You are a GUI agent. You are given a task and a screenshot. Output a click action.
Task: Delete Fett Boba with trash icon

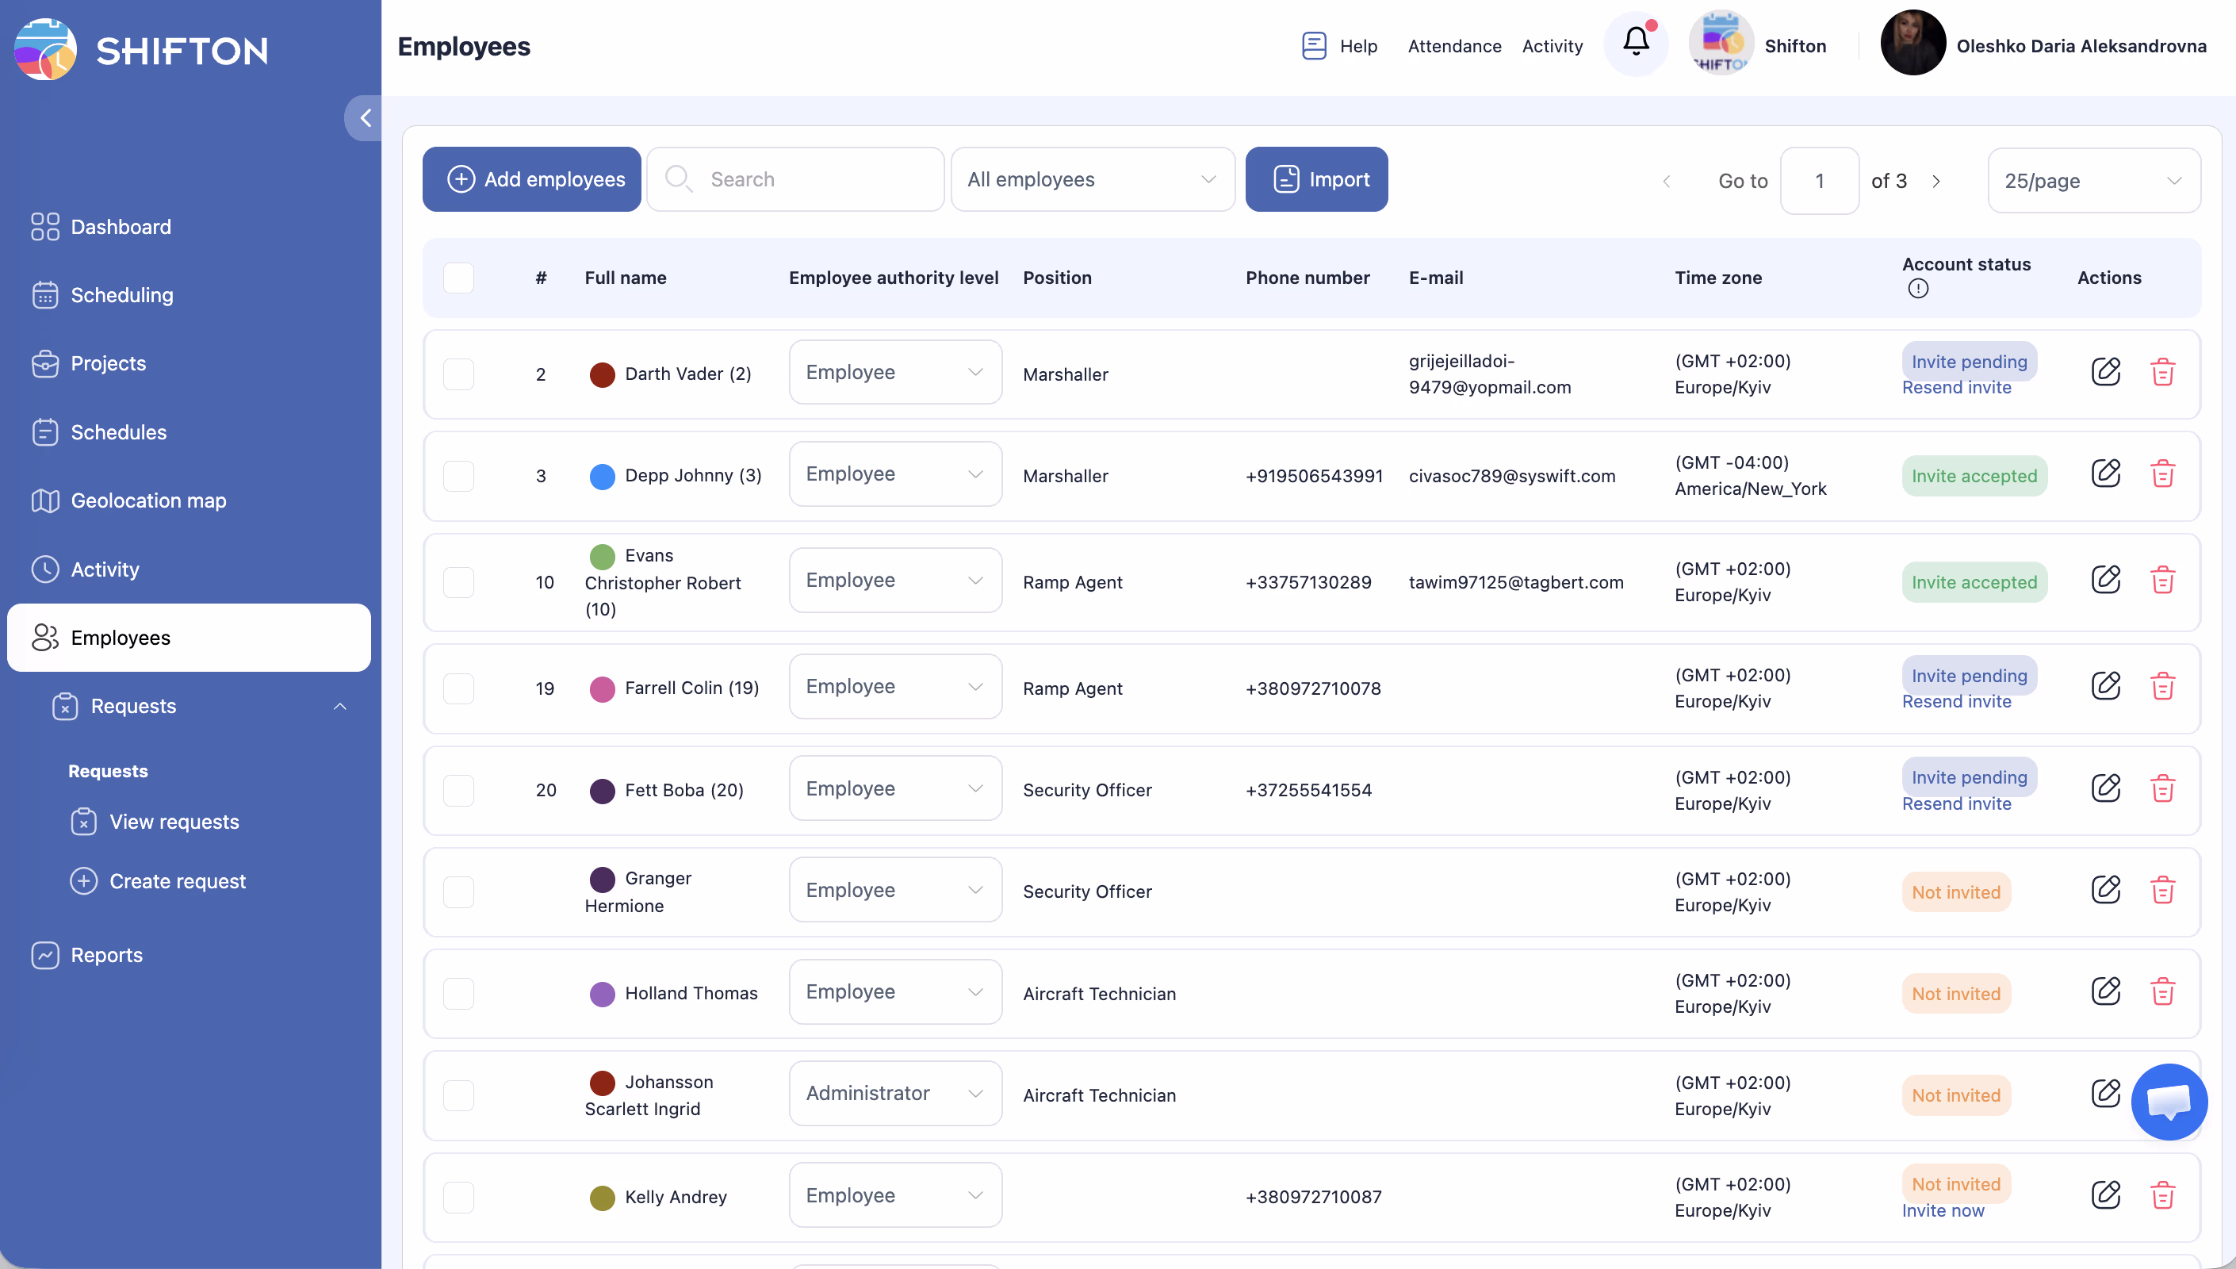pos(2162,789)
